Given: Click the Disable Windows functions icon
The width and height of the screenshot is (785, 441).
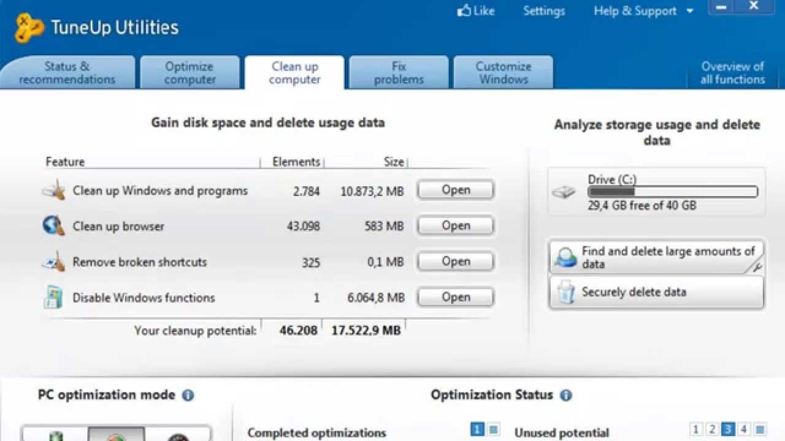Looking at the screenshot, I should [x=53, y=297].
